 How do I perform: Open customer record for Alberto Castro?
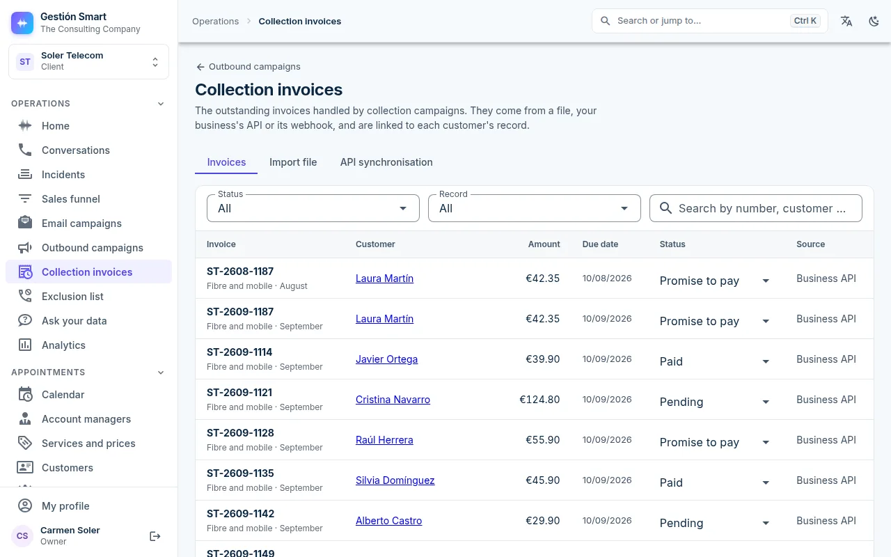(x=388, y=521)
